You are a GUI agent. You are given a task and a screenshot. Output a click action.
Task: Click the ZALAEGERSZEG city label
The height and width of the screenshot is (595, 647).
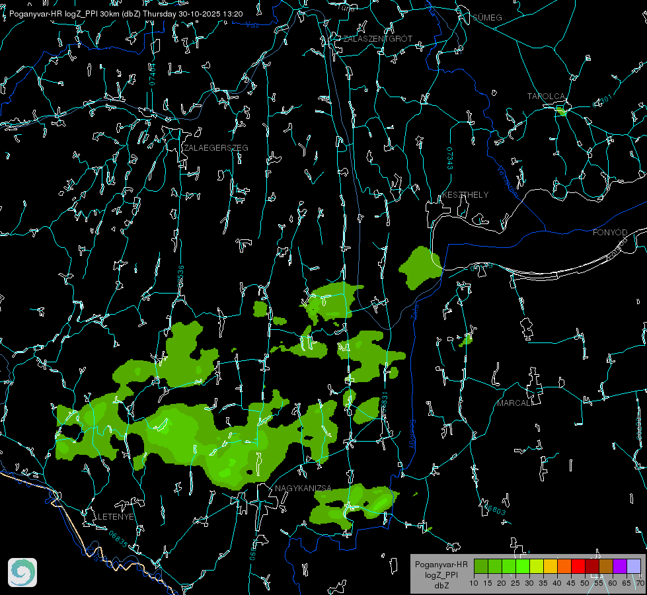pyautogui.click(x=216, y=148)
